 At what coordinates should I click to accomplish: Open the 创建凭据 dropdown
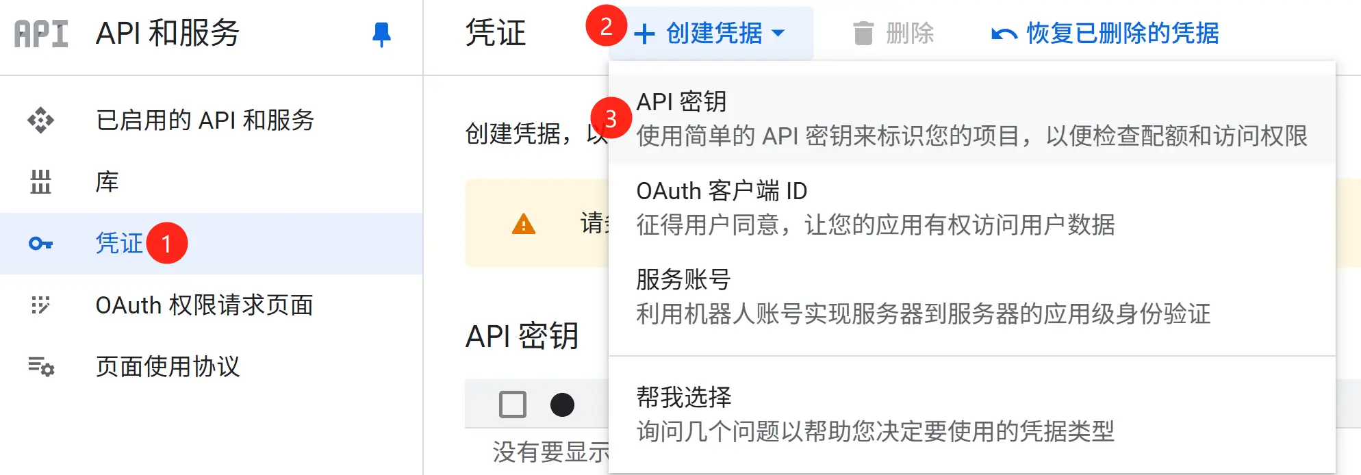(713, 33)
